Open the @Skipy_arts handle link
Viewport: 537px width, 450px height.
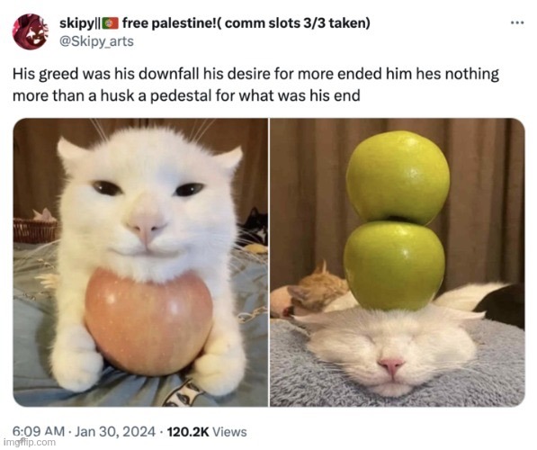(x=96, y=41)
